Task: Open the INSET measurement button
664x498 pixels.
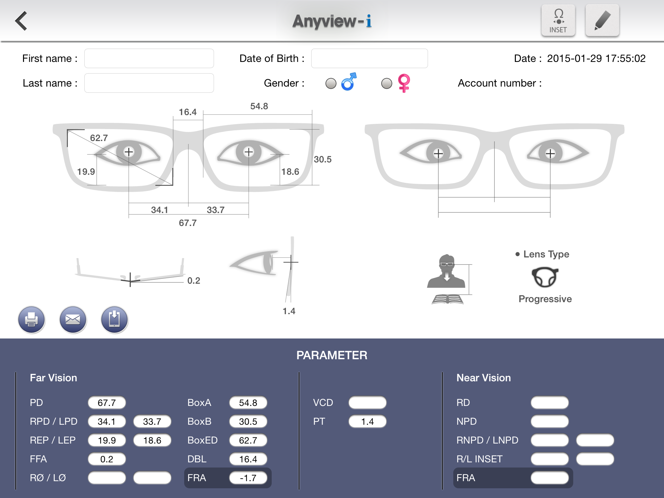Action: 558,20
